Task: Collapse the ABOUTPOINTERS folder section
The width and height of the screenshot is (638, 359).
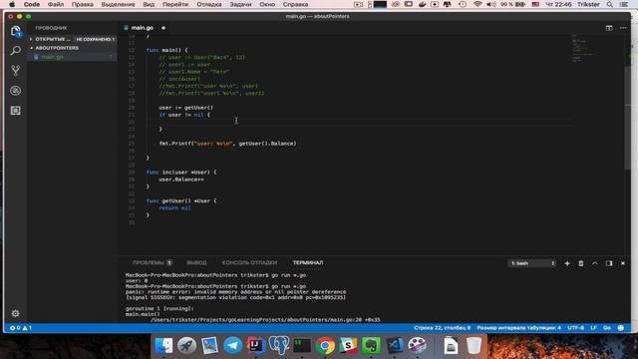Action: click(72, 48)
